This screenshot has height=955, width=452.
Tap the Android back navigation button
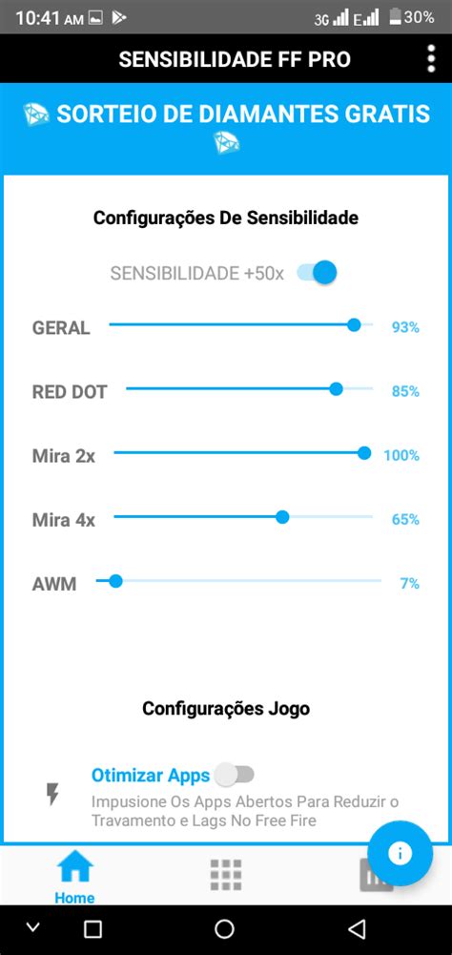click(357, 928)
